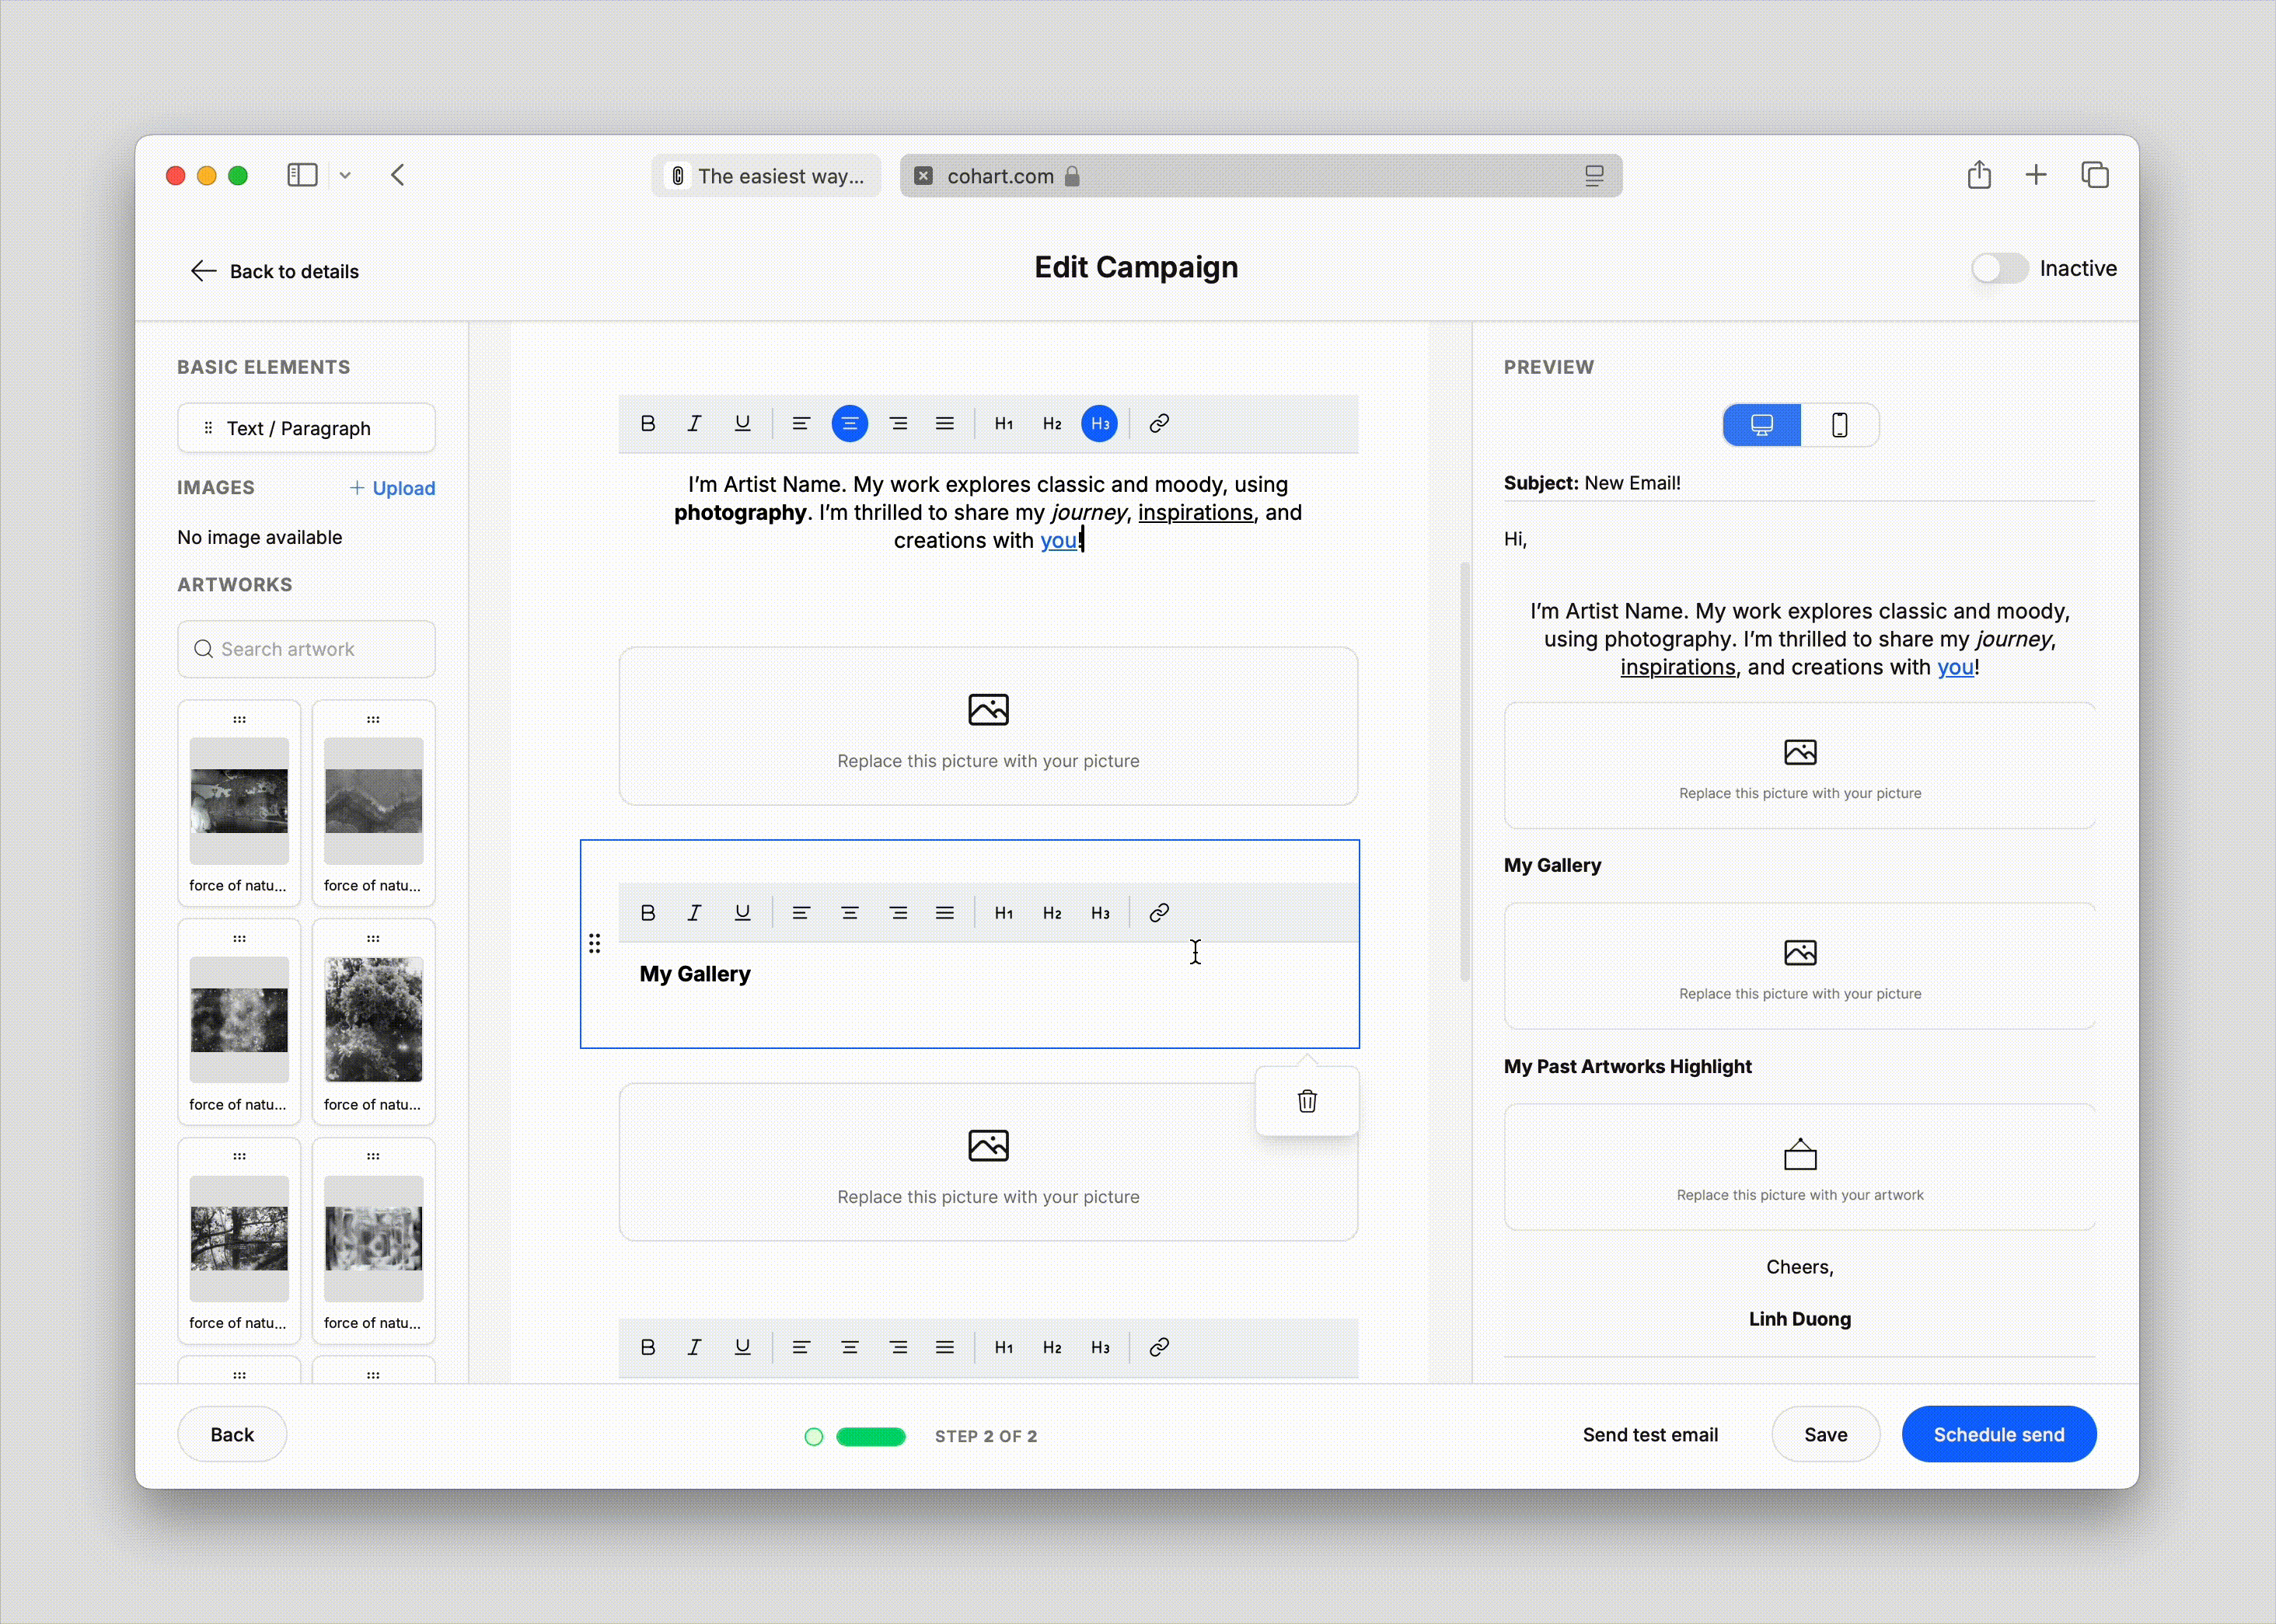This screenshot has height=1624, width=2276.
Task: Click H3 in the bottom text toolbar
Action: [1101, 1348]
